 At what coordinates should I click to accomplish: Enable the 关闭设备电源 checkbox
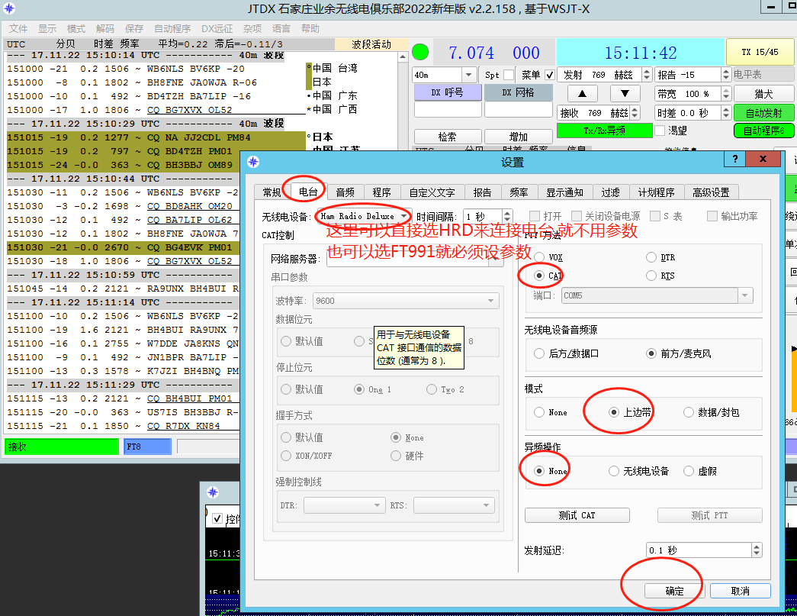(x=577, y=216)
